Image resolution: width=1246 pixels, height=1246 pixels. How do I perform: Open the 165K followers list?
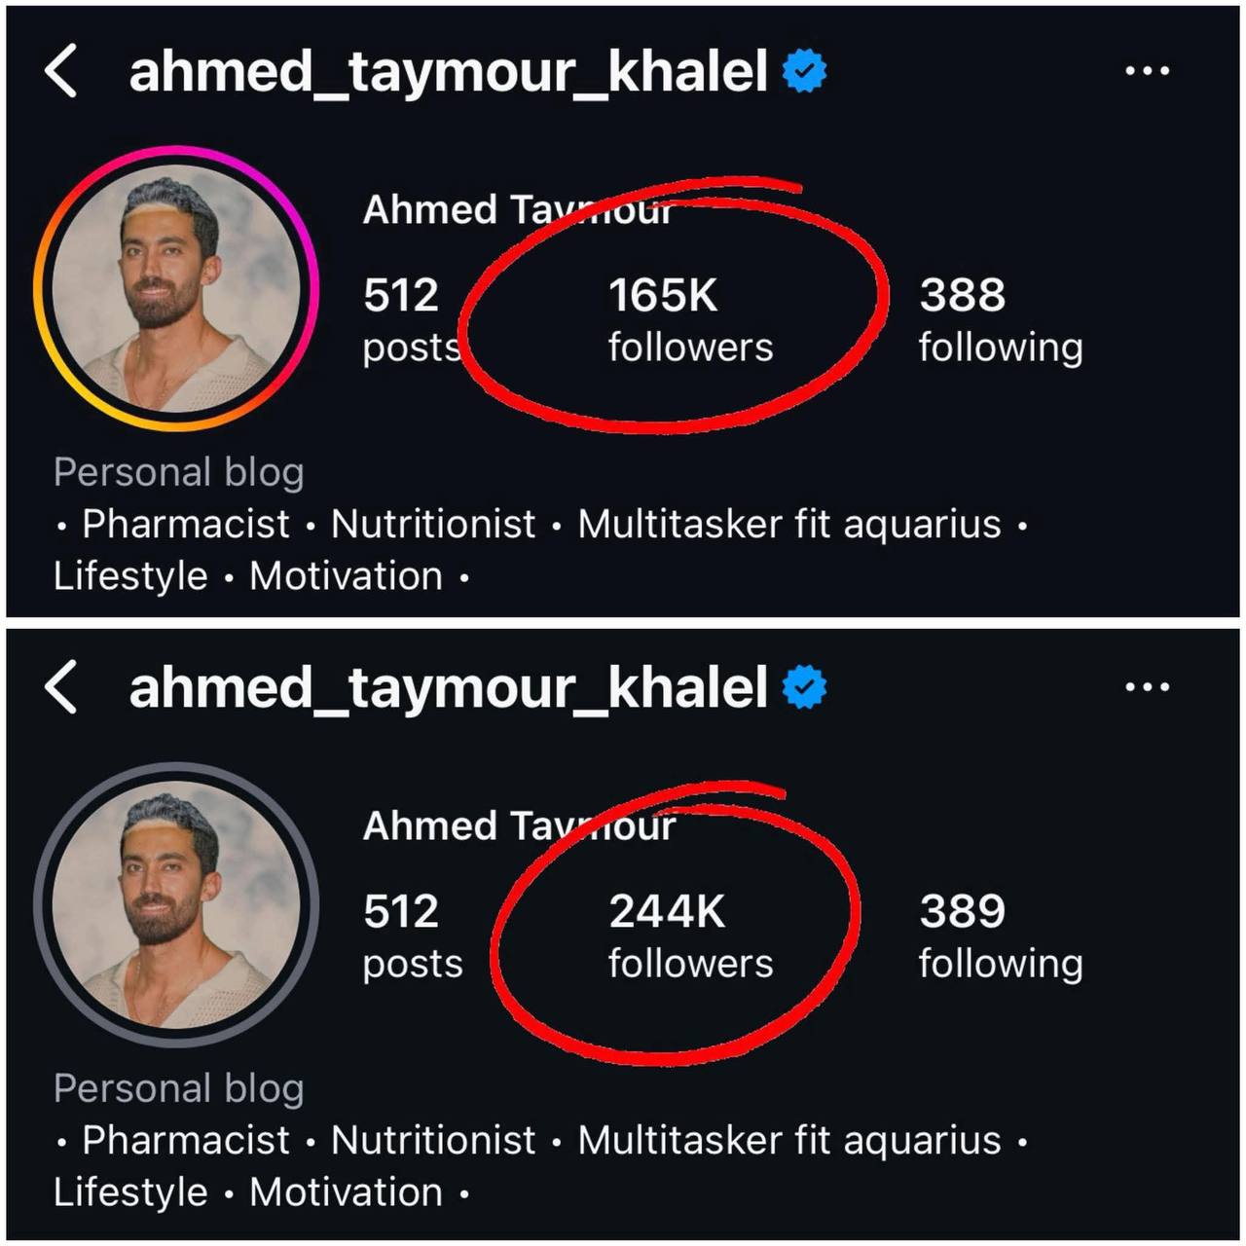point(689,319)
